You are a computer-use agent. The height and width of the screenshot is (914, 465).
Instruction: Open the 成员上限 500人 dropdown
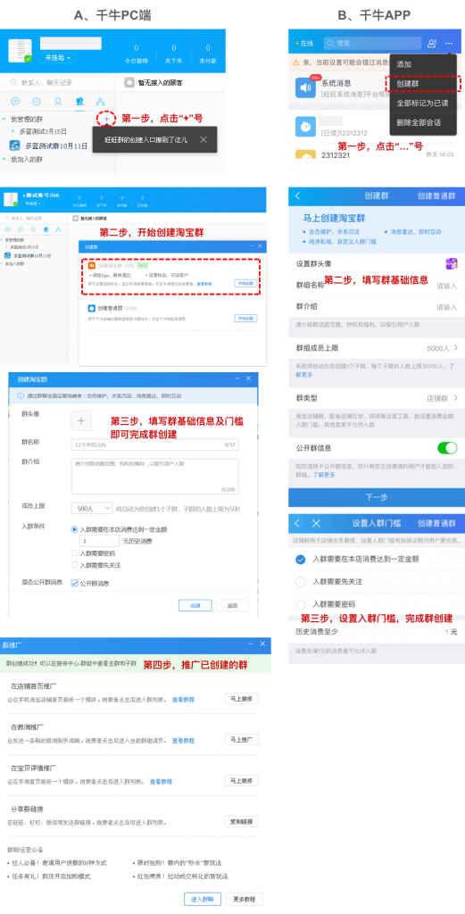click(92, 508)
